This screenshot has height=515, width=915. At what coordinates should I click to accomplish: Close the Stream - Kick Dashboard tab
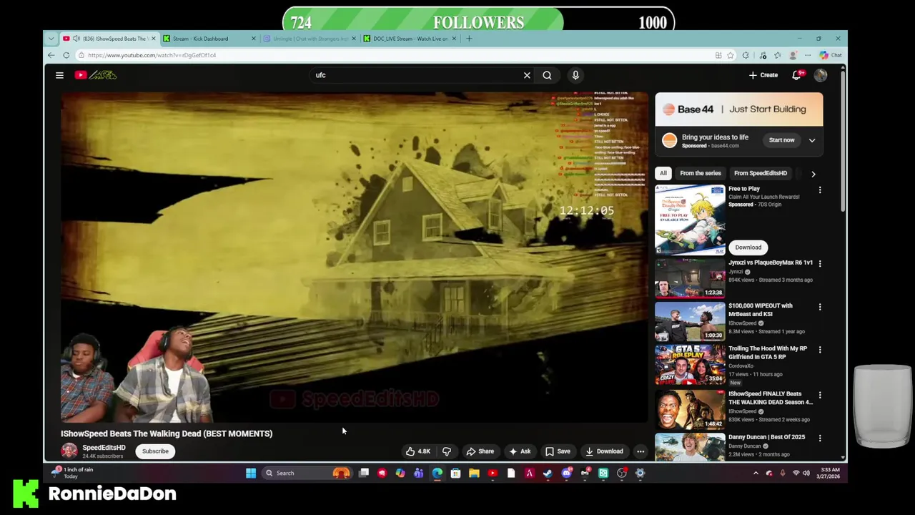tap(253, 39)
